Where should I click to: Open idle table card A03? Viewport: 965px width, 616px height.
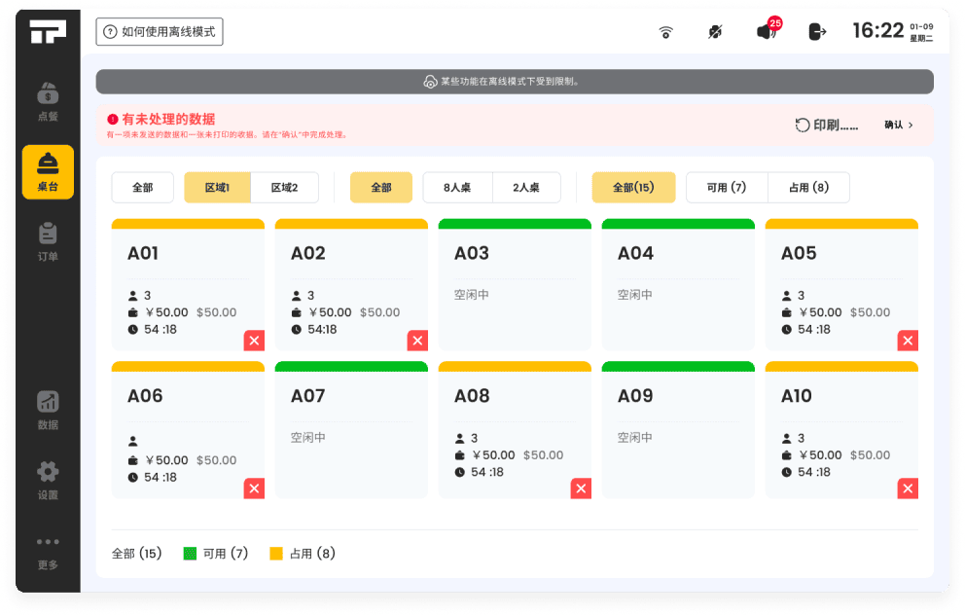(515, 284)
